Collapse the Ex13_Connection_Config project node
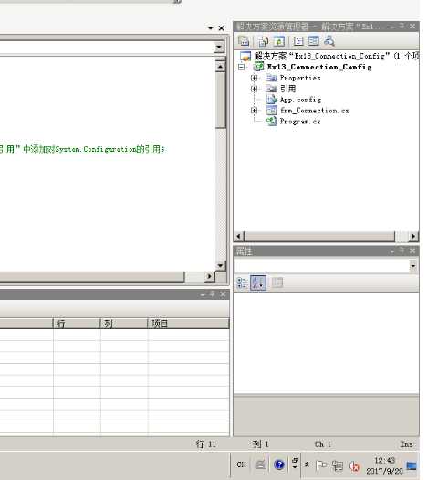This screenshot has height=480, width=428. (x=241, y=67)
